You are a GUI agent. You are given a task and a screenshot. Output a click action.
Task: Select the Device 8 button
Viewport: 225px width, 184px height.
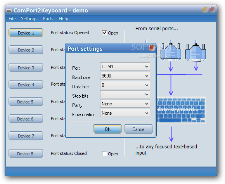click(26, 154)
